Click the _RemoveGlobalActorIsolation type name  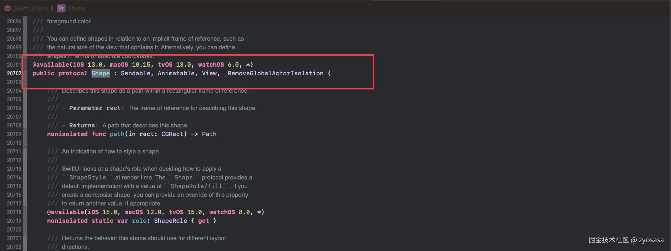[x=274, y=73]
